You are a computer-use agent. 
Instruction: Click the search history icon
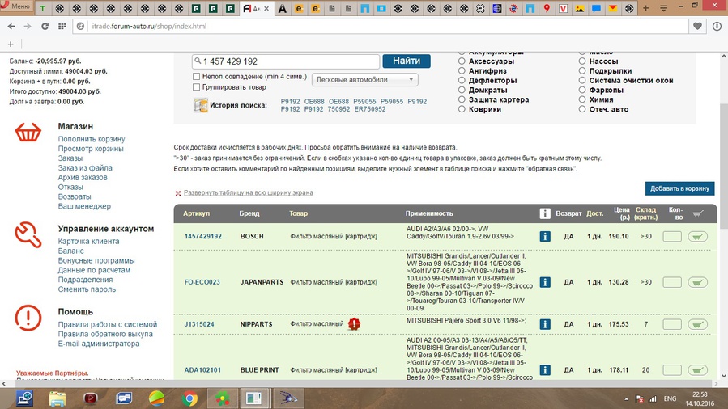coord(200,105)
